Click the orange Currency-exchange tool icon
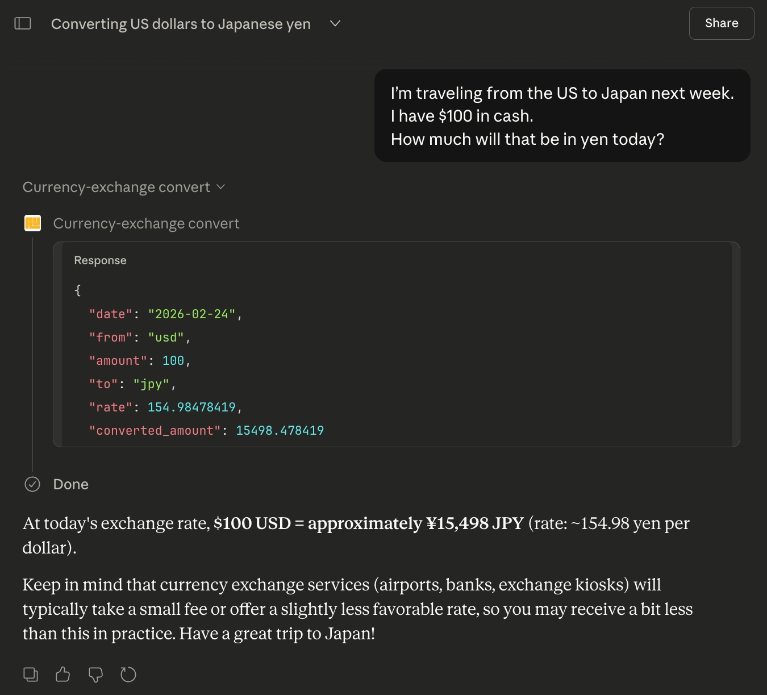 [32, 223]
